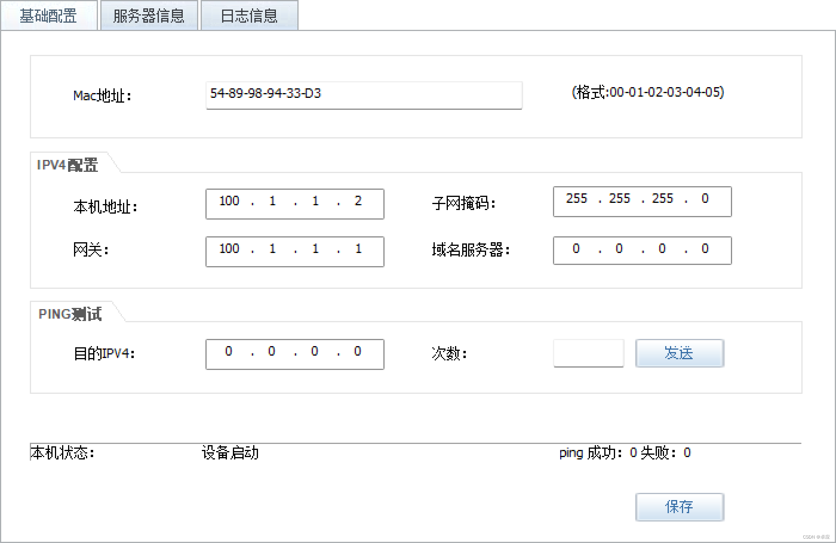Screen dimensions: 836x543
Task: Click the last octet of 本机地址
Action: (x=358, y=202)
